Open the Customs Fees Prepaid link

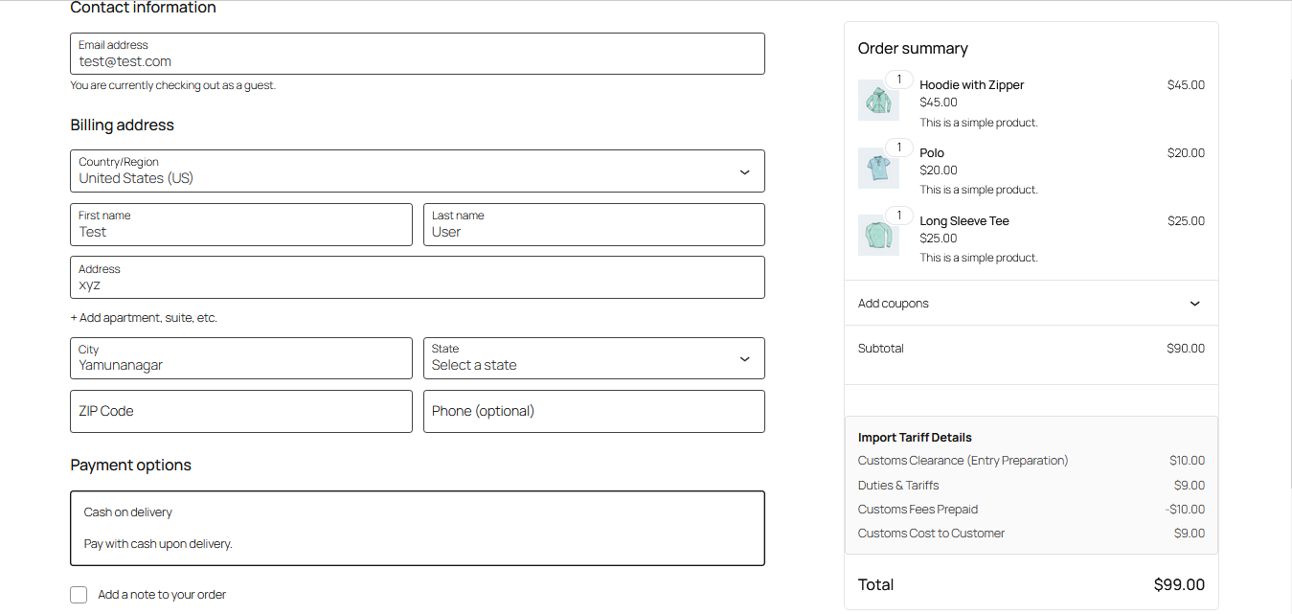918,509
